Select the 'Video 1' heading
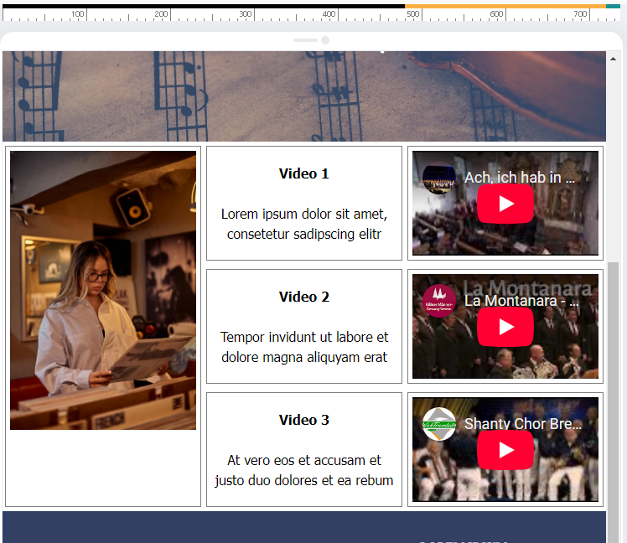Image resolution: width=627 pixels, height=543 pixels. coord(304,174)
